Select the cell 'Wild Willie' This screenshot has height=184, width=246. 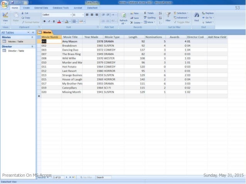click(x=72, y=58)
